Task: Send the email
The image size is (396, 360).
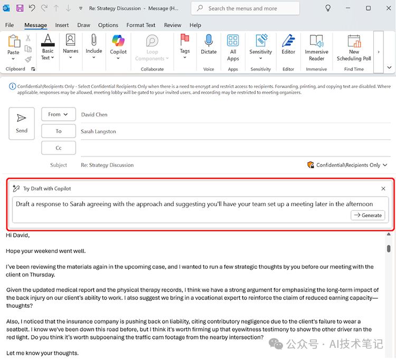Action: (22, 123)
